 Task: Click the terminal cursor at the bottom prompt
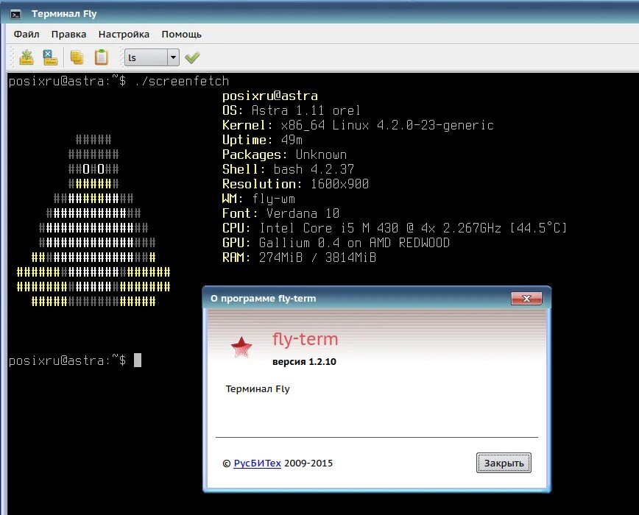pos(138,360)
